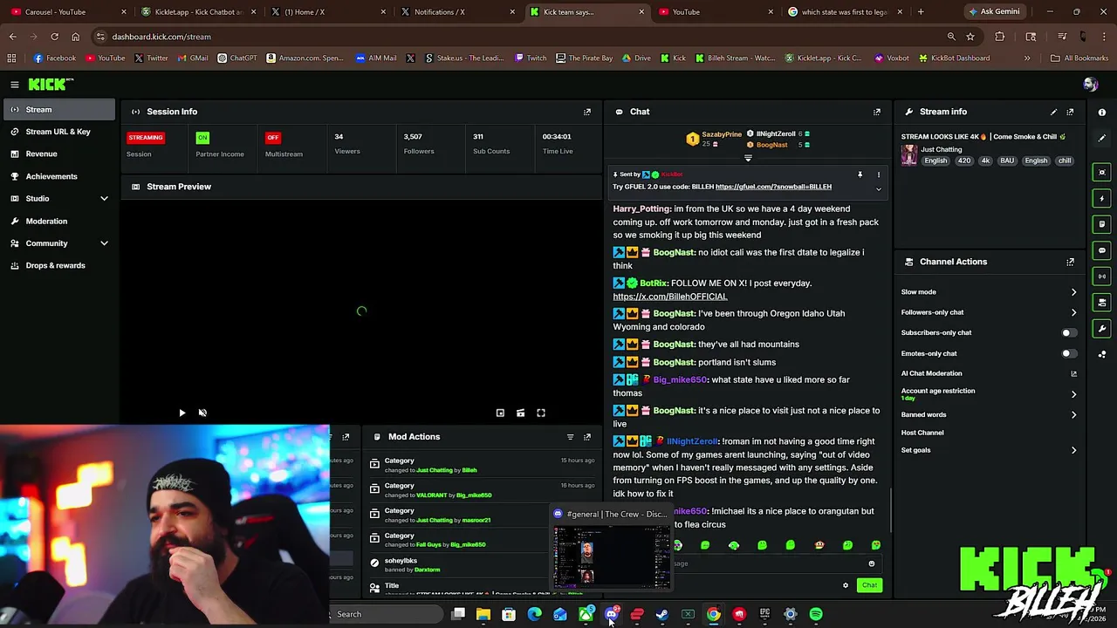Unmute the stream preview audio
The height and width of the screenshot is (628, 1117).
[202, 413]
